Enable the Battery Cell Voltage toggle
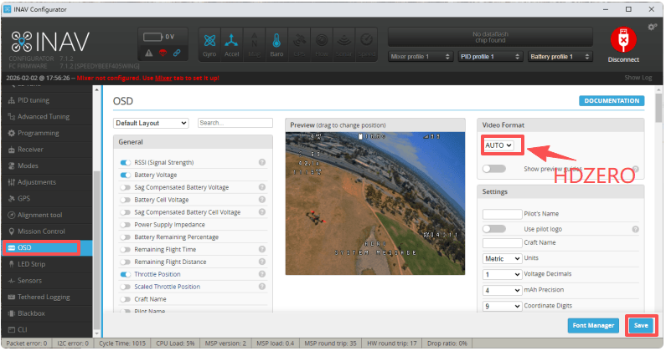This screenshot has width=666, height=351. pyautogui.click(x=126, y=200)
